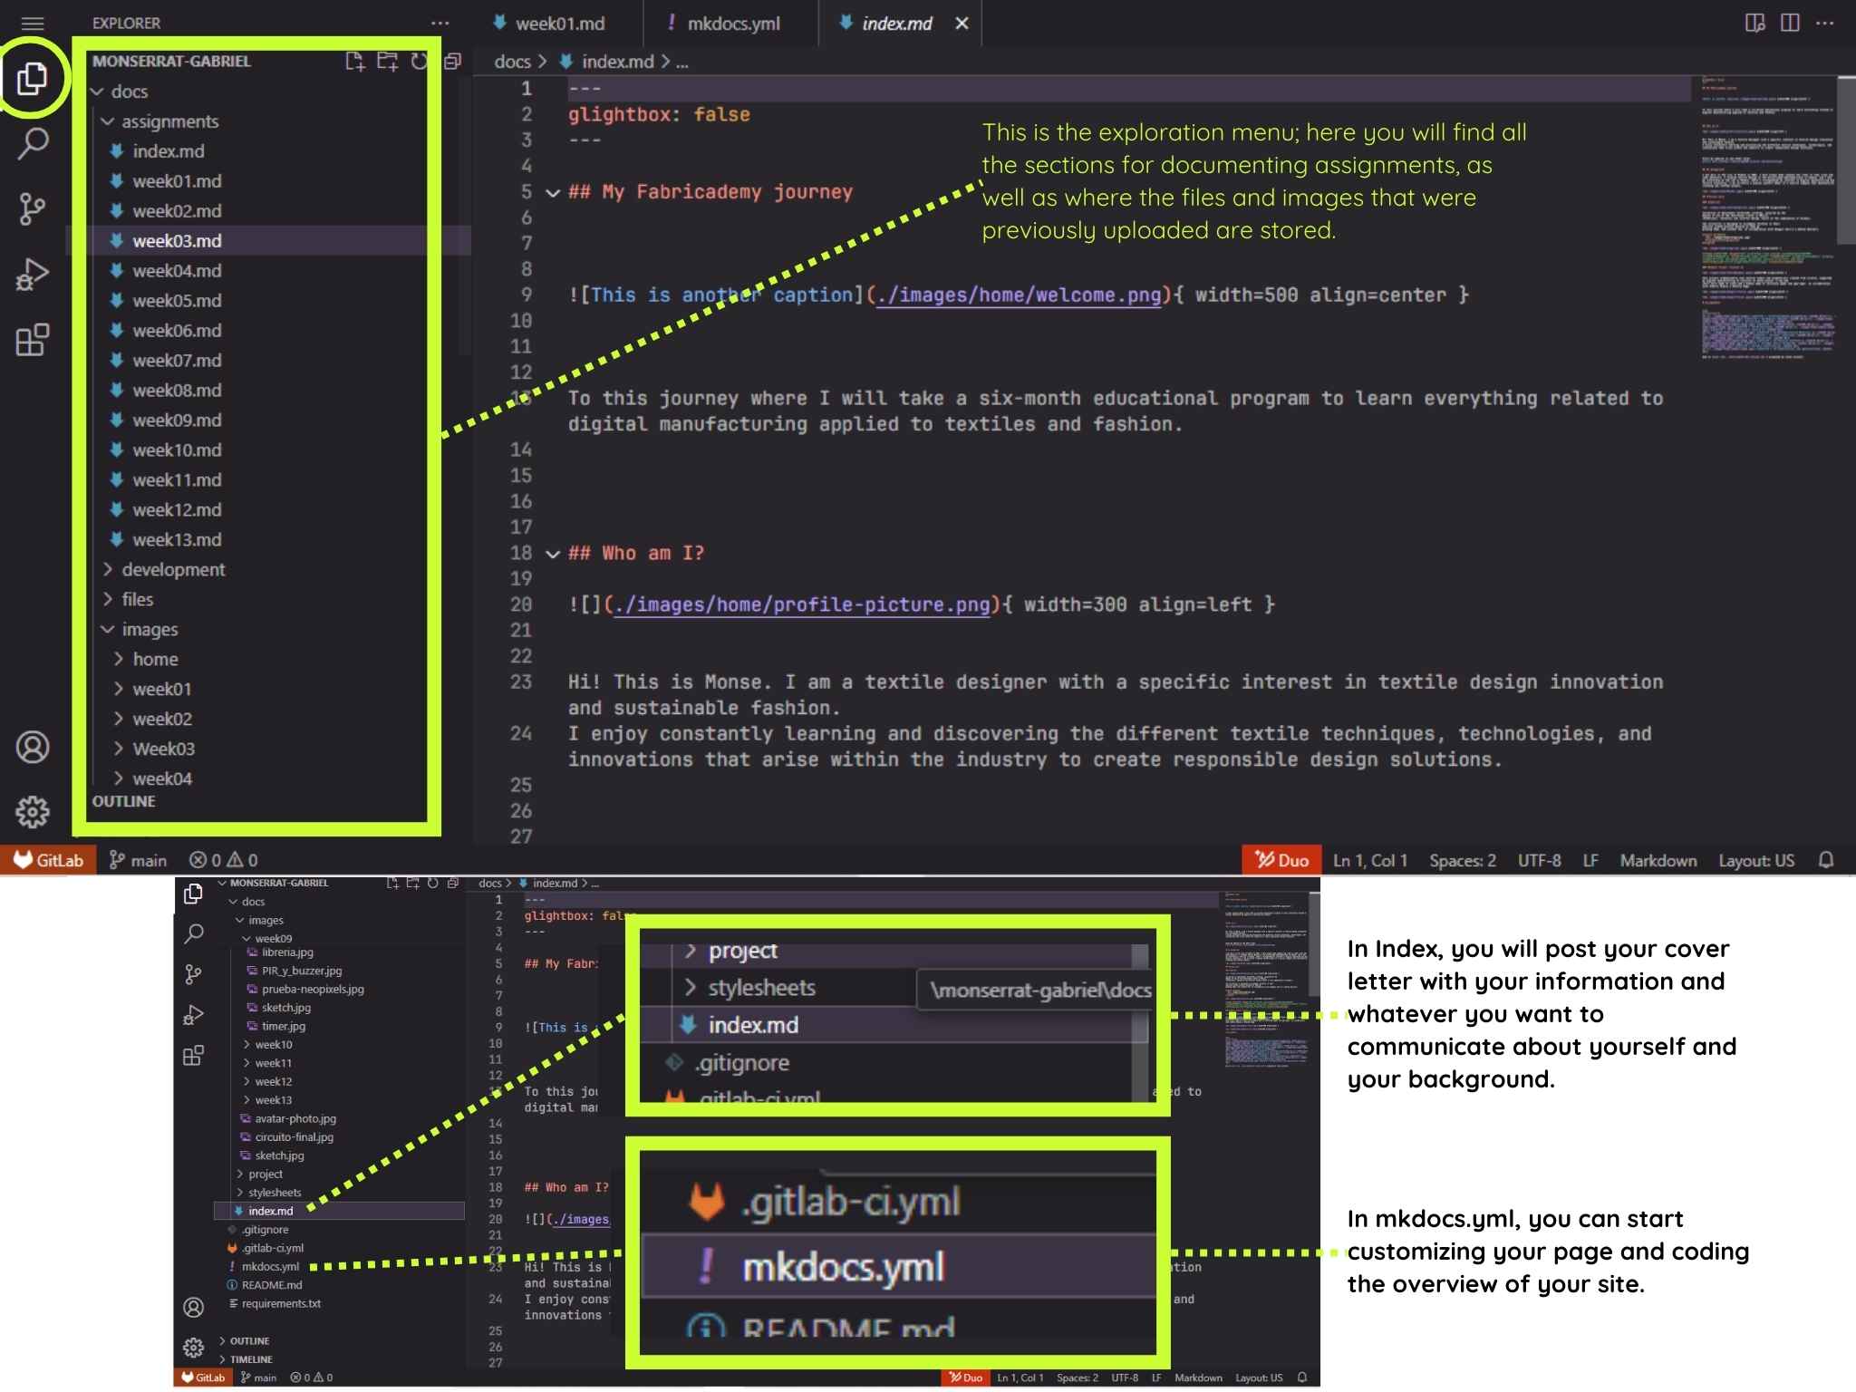Fold the My Fabricademy journey heading
The image size is (1856, 1392).
(553, 192)
